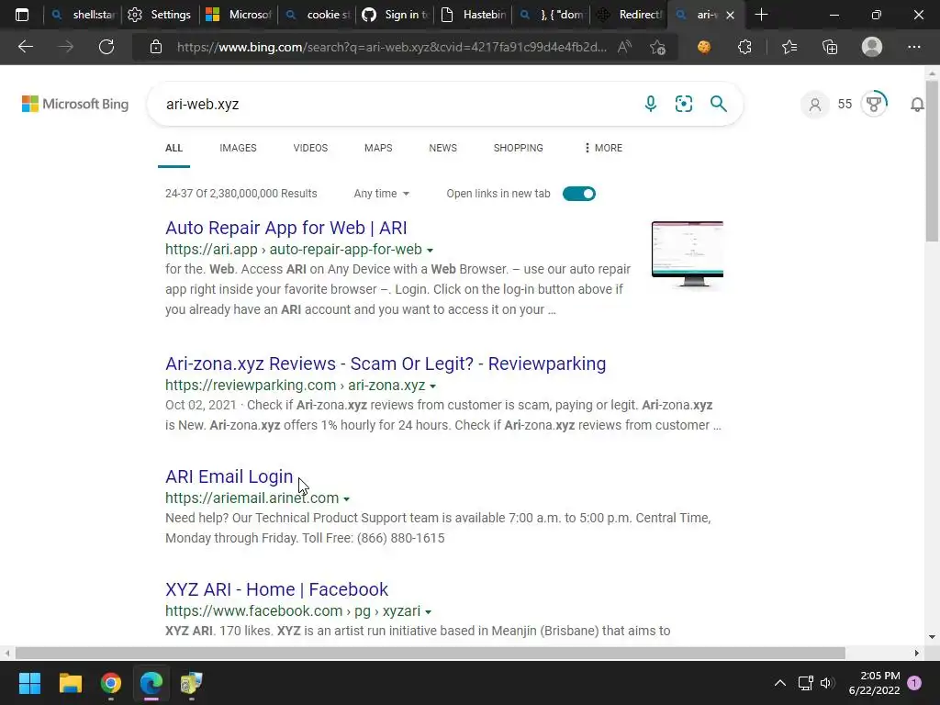Switch to the cookie search tab
This screenshot has width=940, height=705.
(x=318, y=15)
